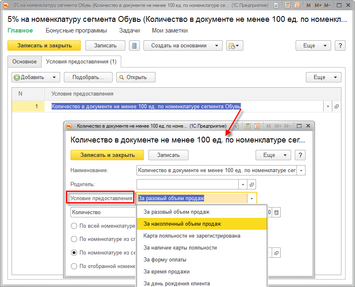Click into the Родитель input field
Viewport: 355px width, 287px height.
coord(188,184)
